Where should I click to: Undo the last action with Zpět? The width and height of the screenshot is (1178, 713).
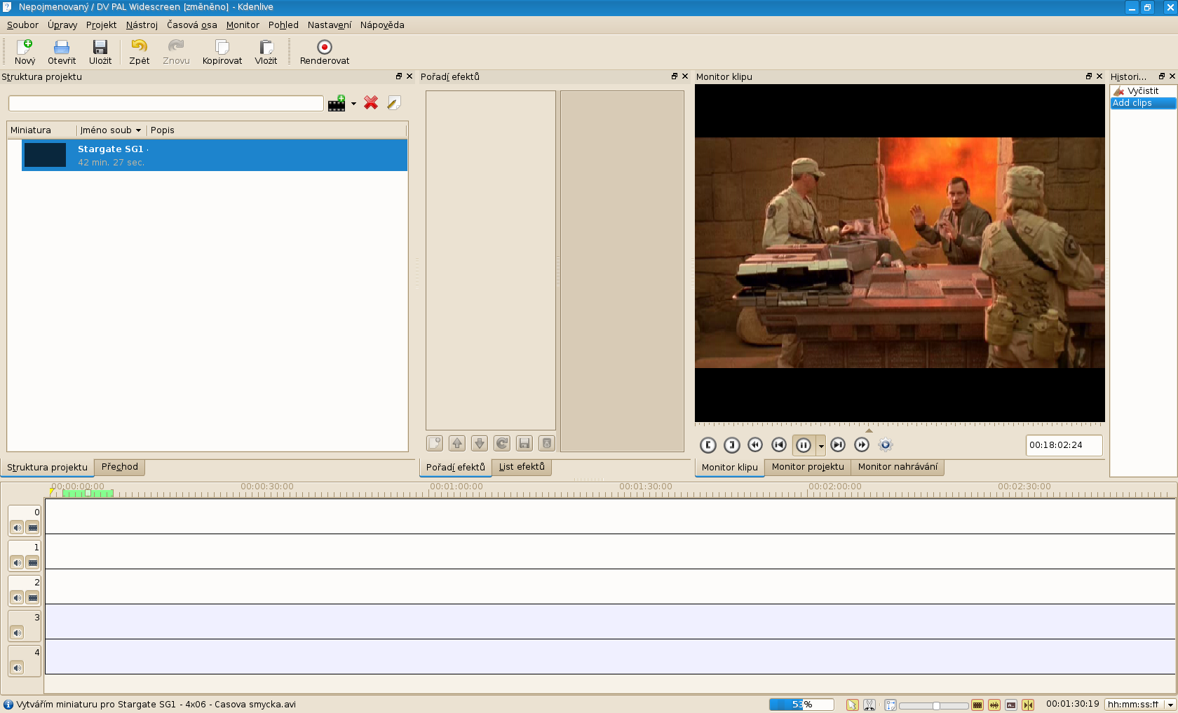point(139,53)
